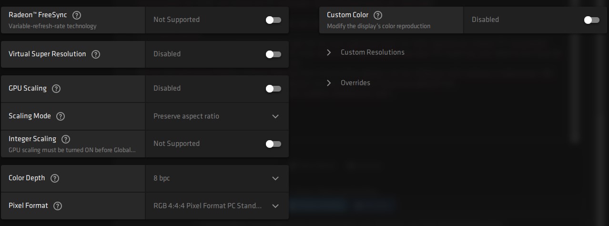The width and height of the screenshot is (609, 226).
Task: Click the Overrides label text
Action: point(355,83)
